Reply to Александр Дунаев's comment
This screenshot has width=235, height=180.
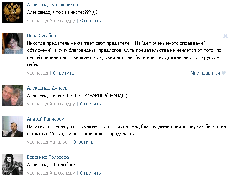(x=90, y=104)
